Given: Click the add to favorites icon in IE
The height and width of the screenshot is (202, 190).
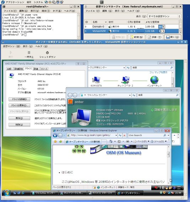Looking at the screenshot, I should pyautogui.click(x=60, y=142).
